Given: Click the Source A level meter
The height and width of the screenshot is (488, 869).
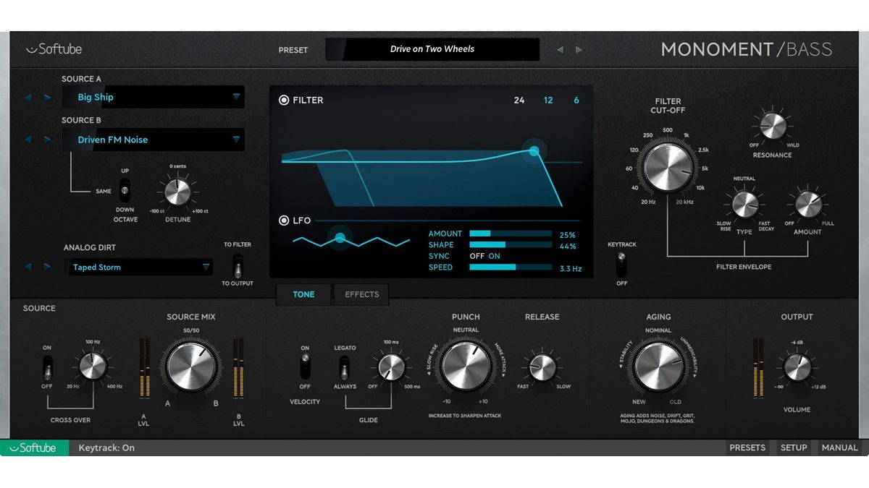Looking at the screenshot, I should tap(143, 367).
